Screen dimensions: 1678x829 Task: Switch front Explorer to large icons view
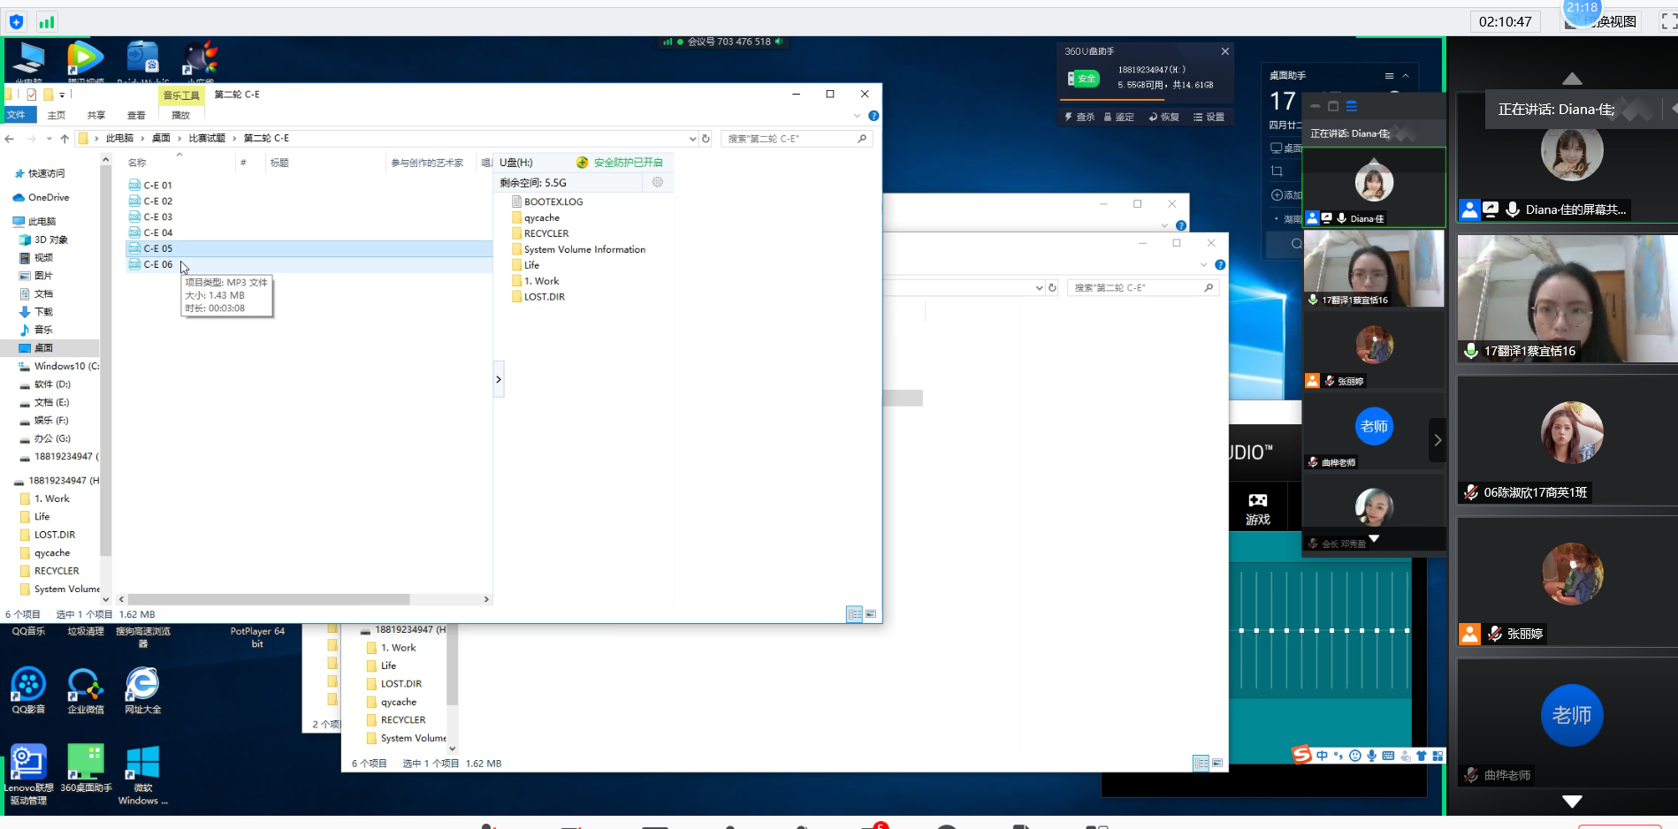871,613
